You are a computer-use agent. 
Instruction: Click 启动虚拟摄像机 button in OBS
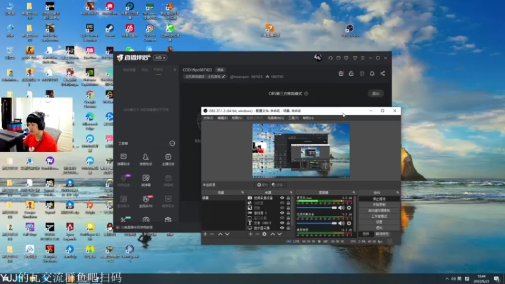(379, 210)
